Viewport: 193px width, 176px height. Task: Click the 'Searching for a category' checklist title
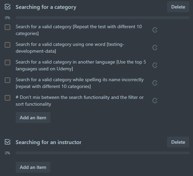pyautogui.click(x=46, y=7)
